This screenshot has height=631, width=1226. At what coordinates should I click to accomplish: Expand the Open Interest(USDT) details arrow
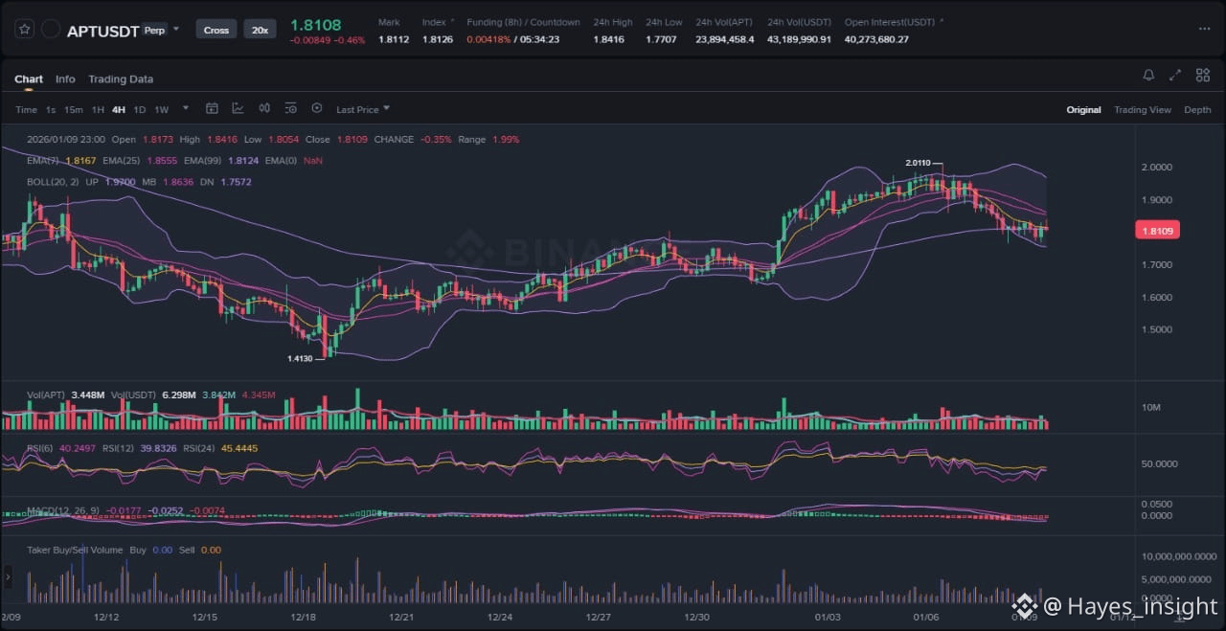[942, 21]
